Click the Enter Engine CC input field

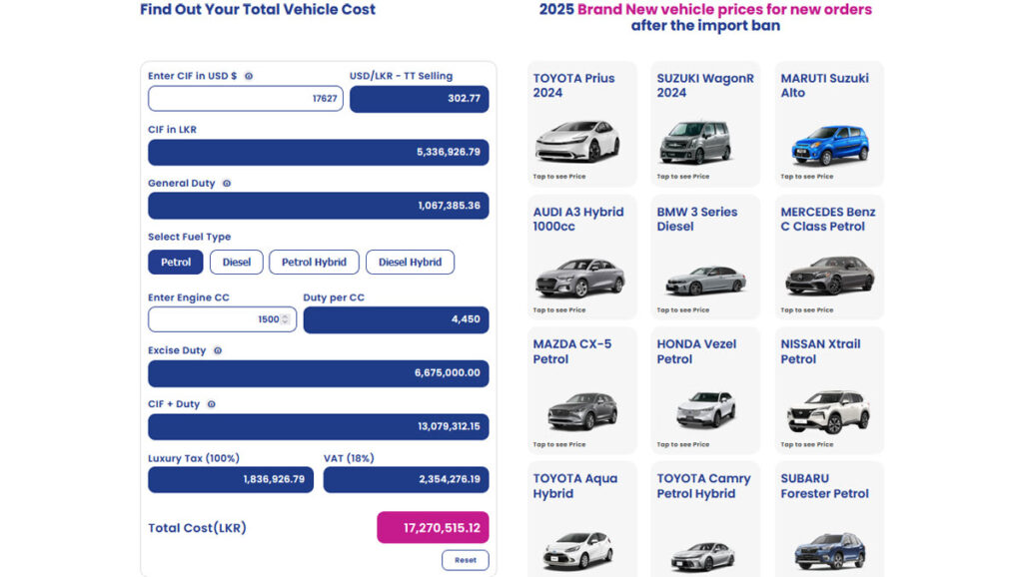point(215,319)
